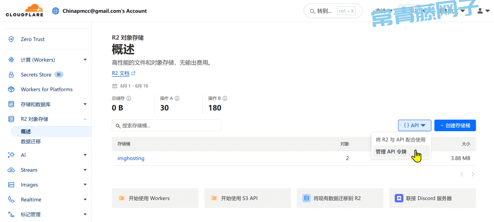Click the S3 API card icon

214,198
